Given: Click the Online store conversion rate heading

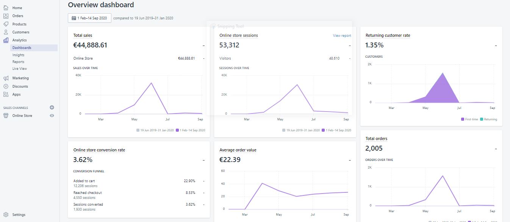Looking at the screenshot, I should [x=99, y=150].
